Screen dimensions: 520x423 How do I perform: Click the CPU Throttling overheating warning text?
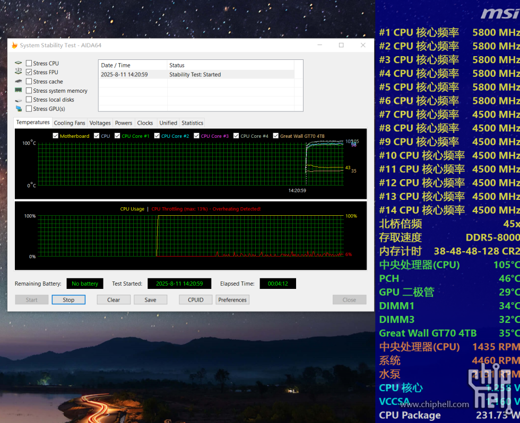[206, 209]
